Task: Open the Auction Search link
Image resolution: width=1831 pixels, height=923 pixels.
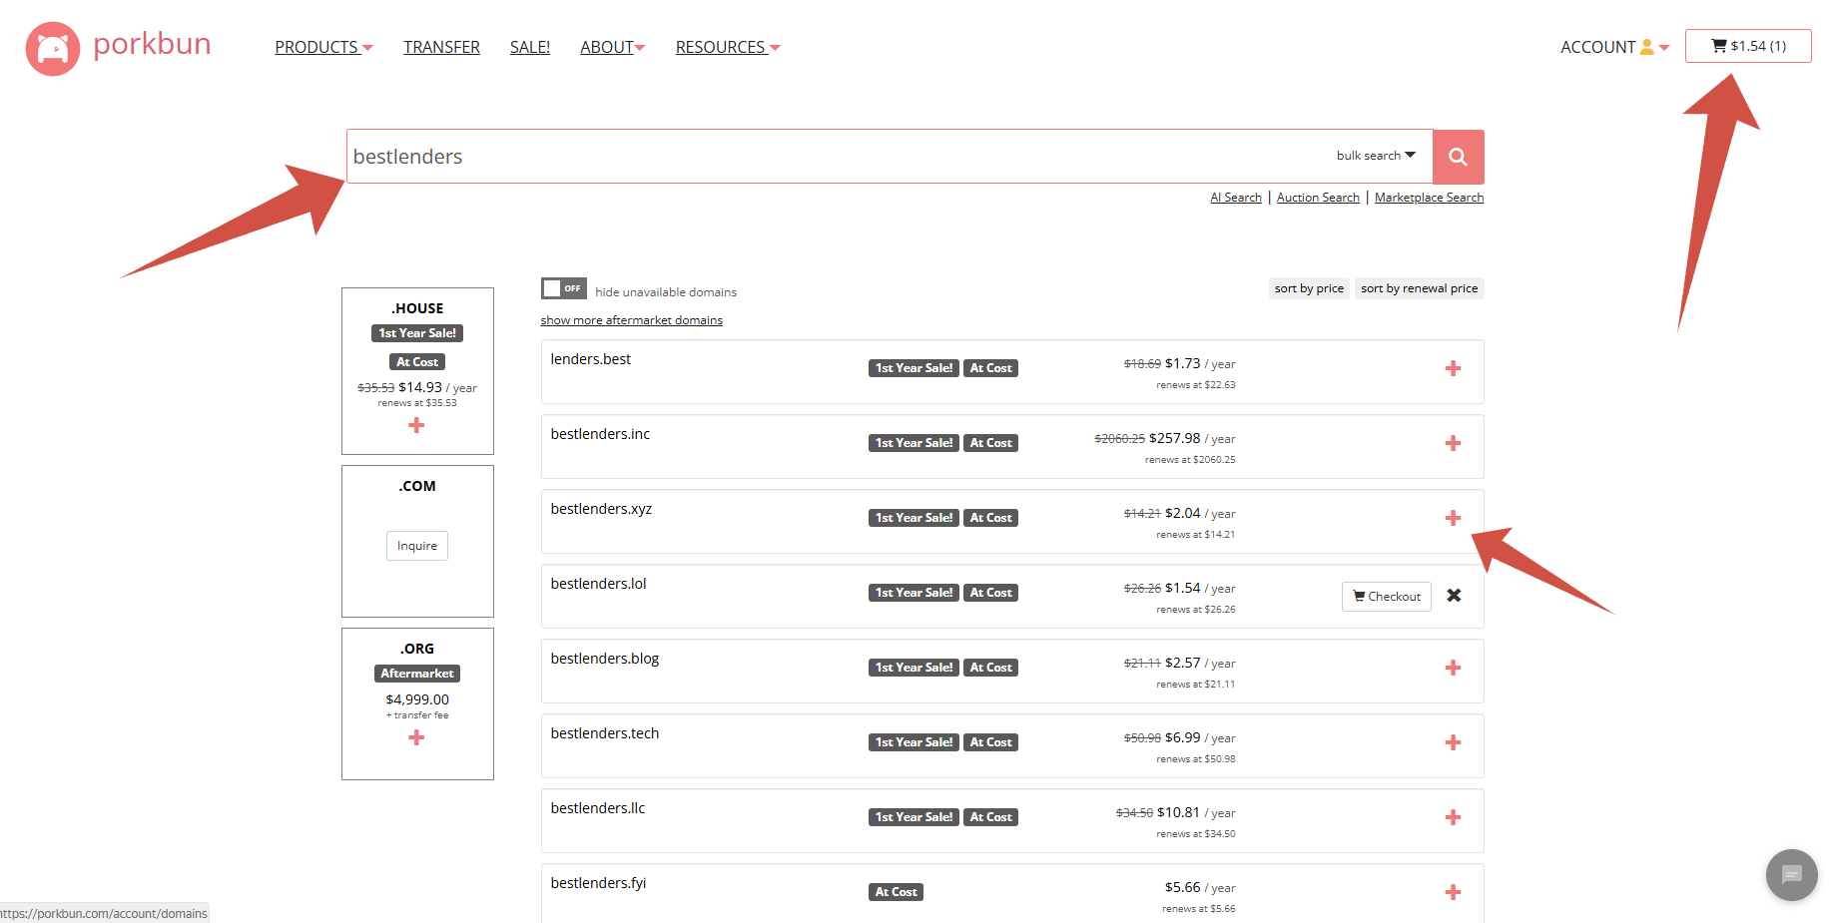Action: pos(1318,198)
